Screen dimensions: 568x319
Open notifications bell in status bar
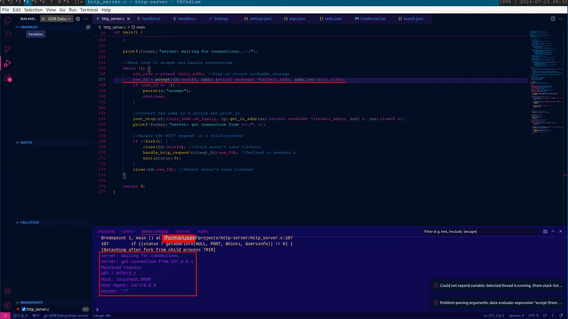coord(561,316)
